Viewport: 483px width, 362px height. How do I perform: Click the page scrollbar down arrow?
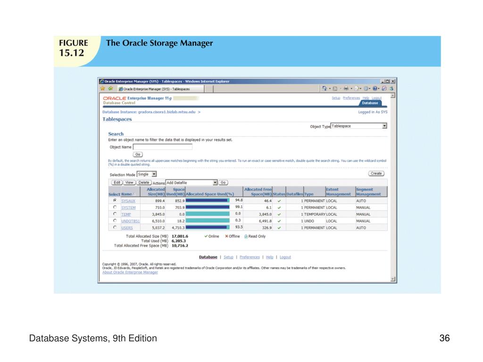(x=393, y=279)
